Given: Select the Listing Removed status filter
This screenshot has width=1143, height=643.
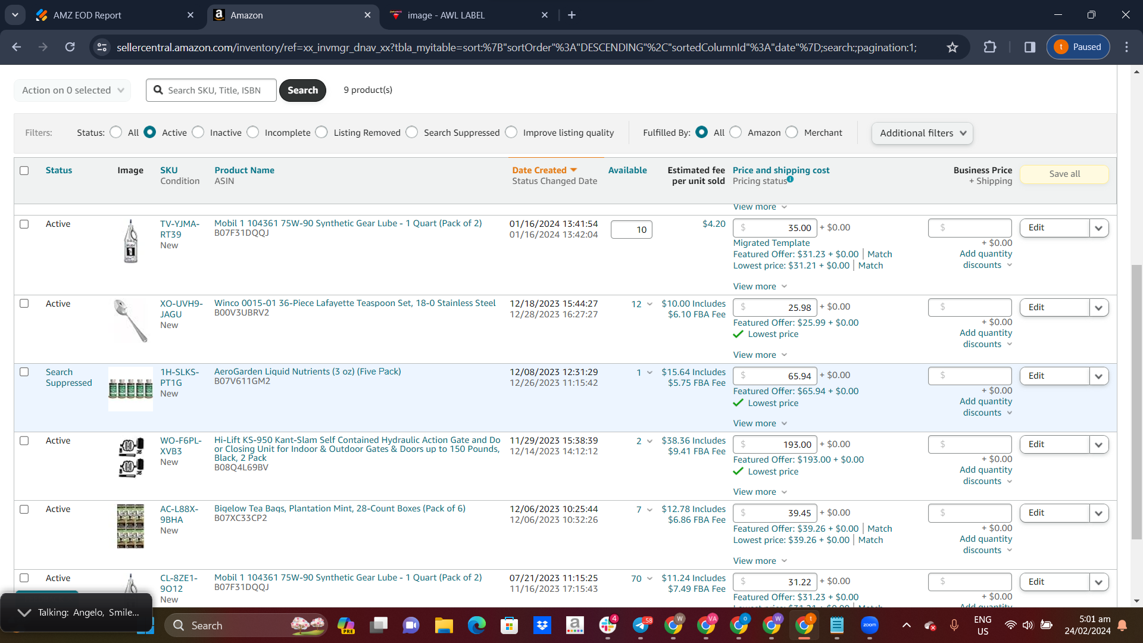Looking at the screenshot, I should click(x=321, y=132).
